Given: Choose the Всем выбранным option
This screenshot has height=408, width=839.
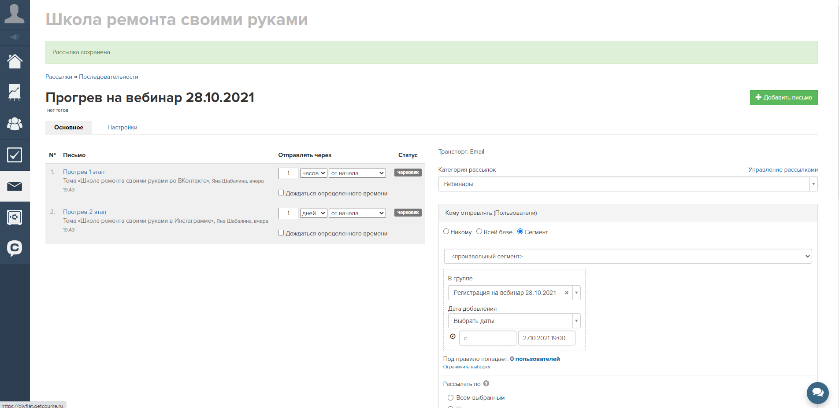Looking at the screenshot, I should click(x=450, y=397).
